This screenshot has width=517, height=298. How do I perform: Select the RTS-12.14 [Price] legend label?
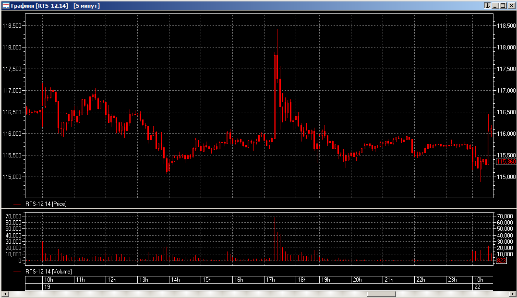(46, 204)
